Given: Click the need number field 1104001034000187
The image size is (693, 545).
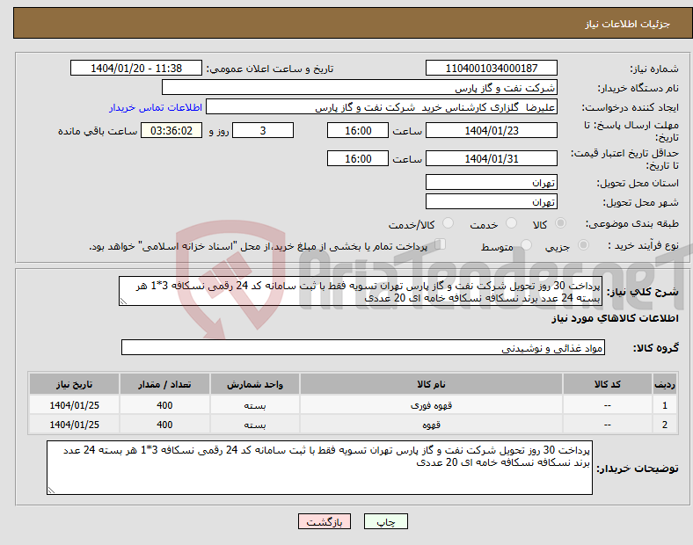Looking at the screenshot, I should tap(491, 68).
